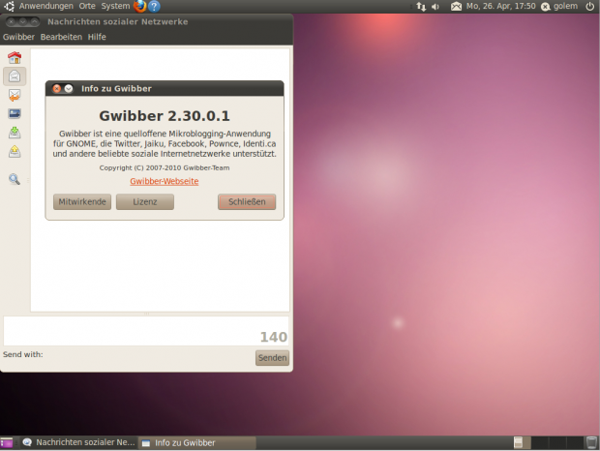This screenshot has width=600, height=451.
Task: Open the Home stream in Gwibber sidebar
Action: 15,58
